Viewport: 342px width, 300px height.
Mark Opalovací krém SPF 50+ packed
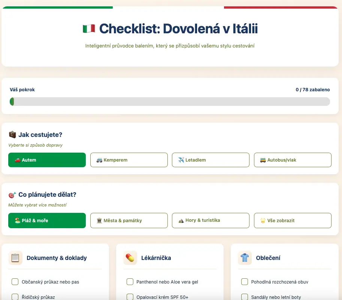click(130, 297)
